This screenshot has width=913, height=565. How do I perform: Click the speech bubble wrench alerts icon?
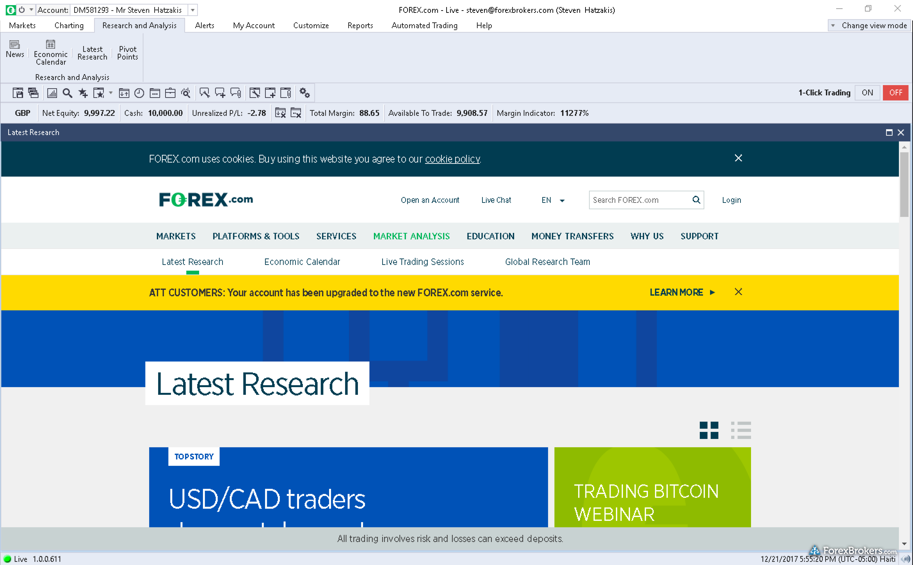pos(204,93)
